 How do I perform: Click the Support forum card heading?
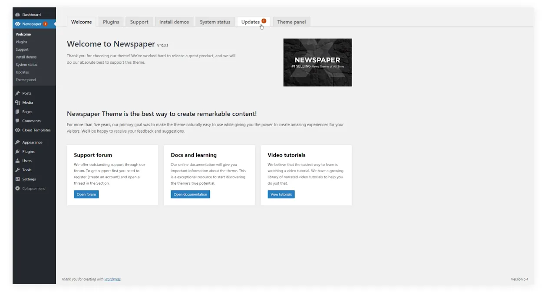coord(93,155)
